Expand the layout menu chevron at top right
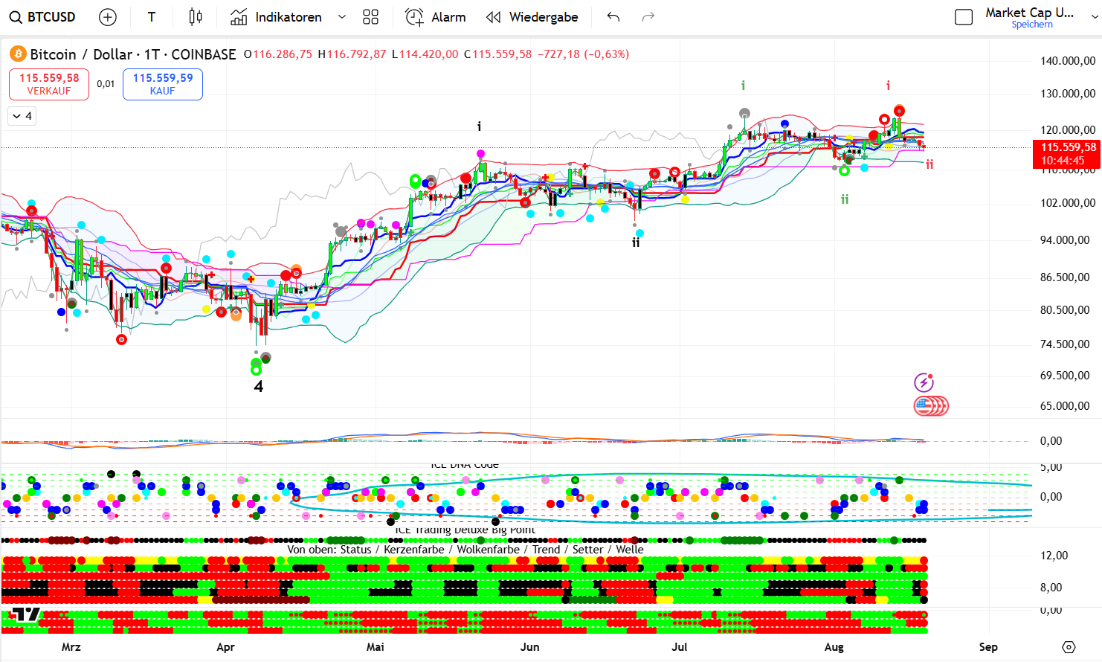The height and width of the screenshot is (662, 1102). click(x=1095, y=17)
